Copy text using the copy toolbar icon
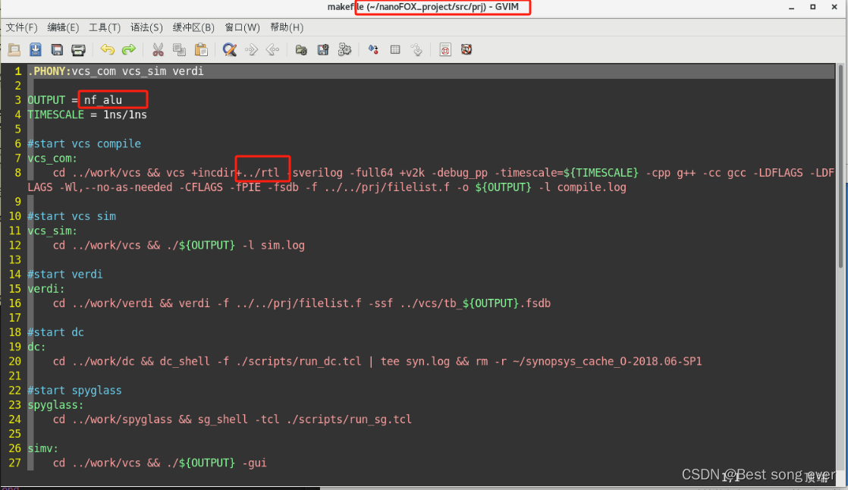848x490 pixels. (177, 49)
